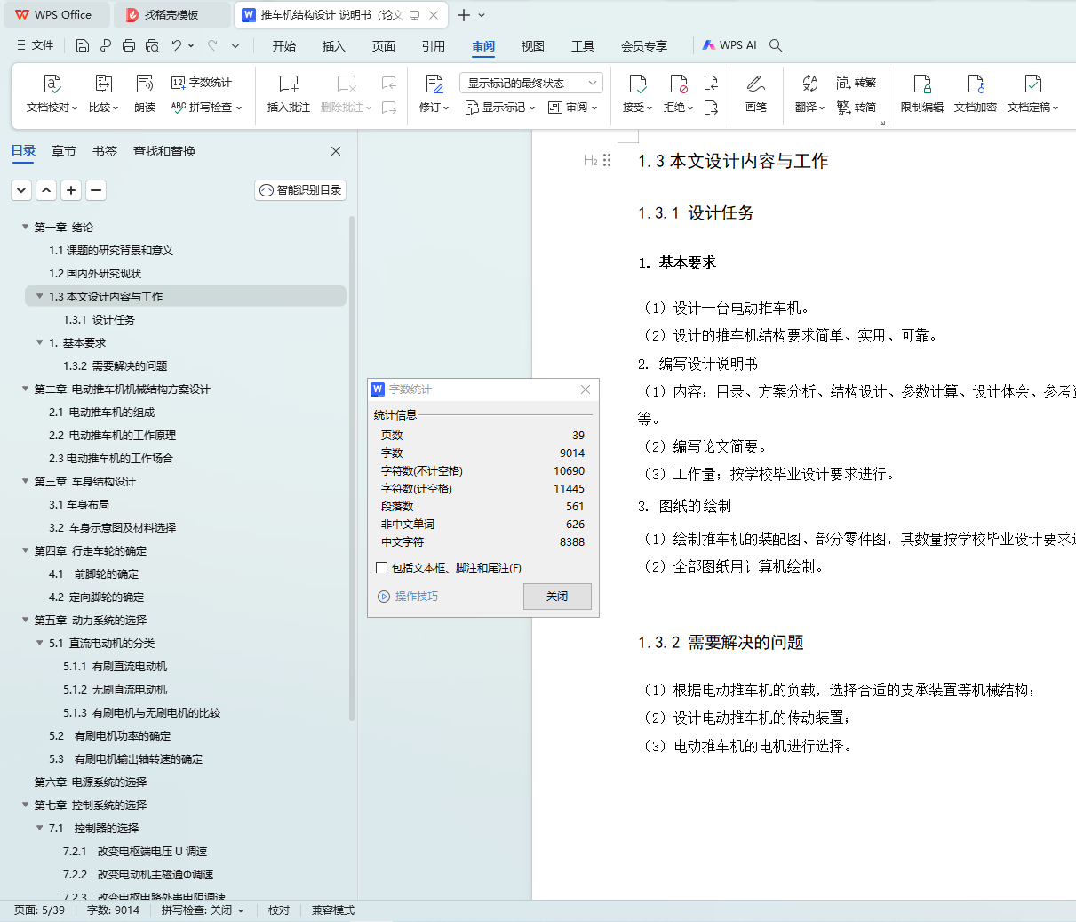
Task: Open the search magnifier icon
Action: 776,45
